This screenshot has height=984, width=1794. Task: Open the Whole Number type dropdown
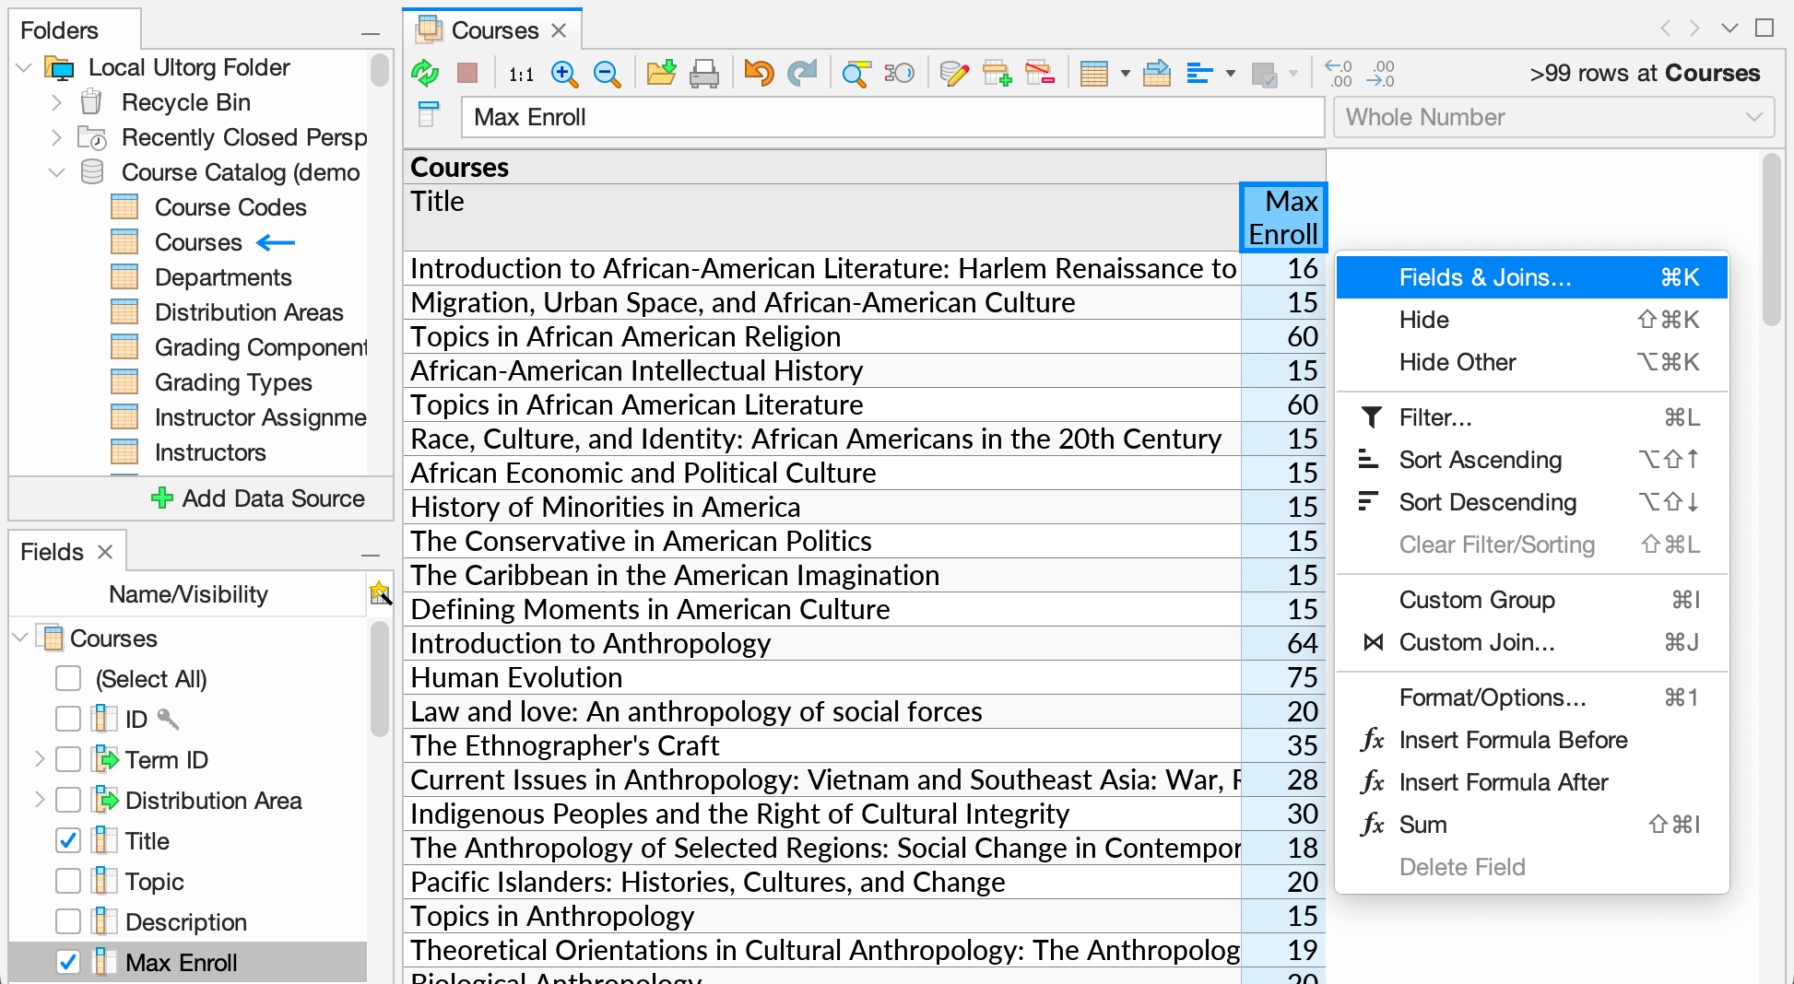click(x=1753, y=117)
